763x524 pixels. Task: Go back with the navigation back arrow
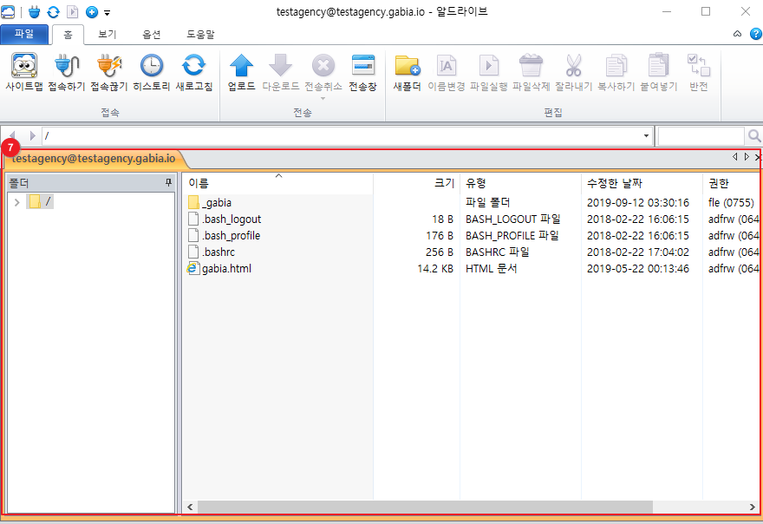[13, 136]
